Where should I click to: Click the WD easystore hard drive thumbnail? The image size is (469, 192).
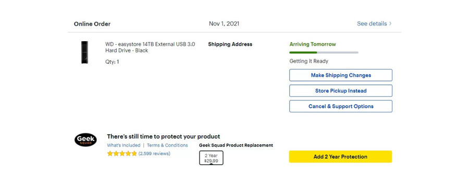click(84, 52)
